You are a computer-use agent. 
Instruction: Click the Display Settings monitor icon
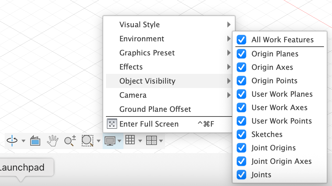click(110, 141)
